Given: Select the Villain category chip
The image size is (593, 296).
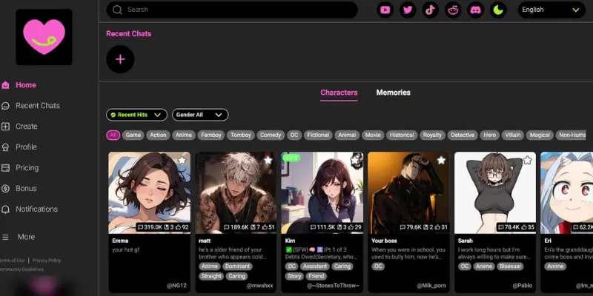Looking at the screenshot, I should point(513,135).
